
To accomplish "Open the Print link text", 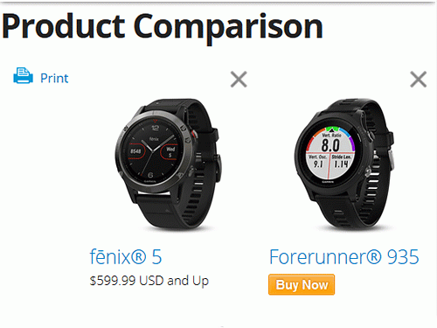I will [54, 79].
